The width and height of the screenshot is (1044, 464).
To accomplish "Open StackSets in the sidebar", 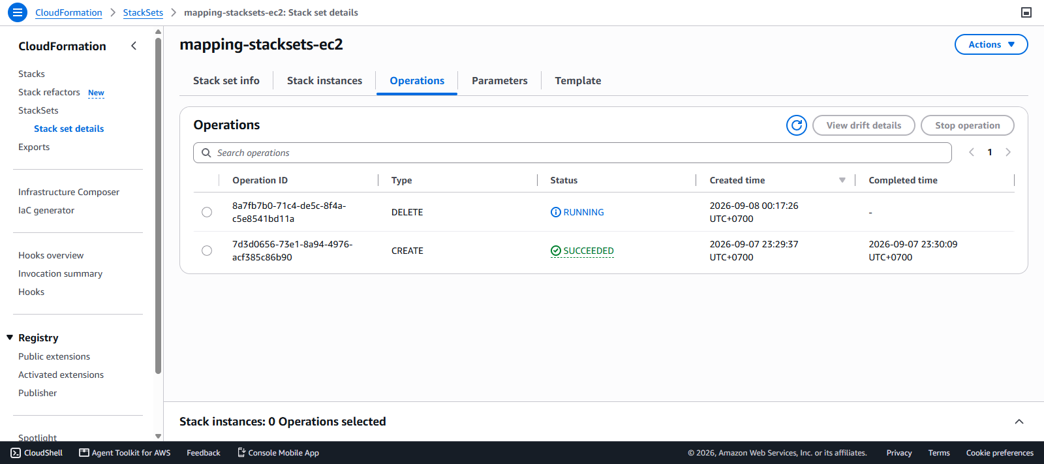I will coord(38,110).
